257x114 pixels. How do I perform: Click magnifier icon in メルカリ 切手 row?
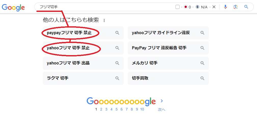(202, 63)
